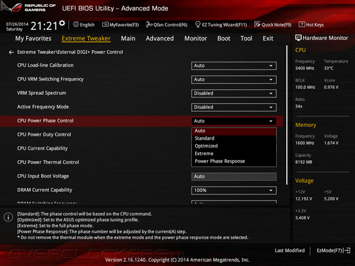The image size is (355, 266).
Task: Select the CPU Current Capability row
Action: point(42,149)
